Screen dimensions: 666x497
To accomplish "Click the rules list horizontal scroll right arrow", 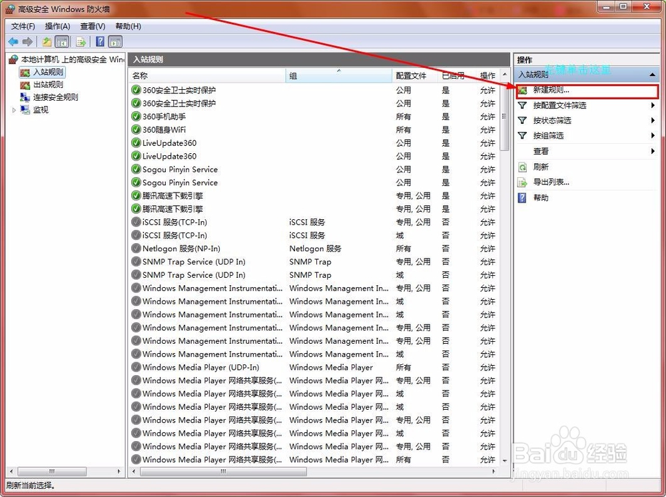I will point(494,472).
